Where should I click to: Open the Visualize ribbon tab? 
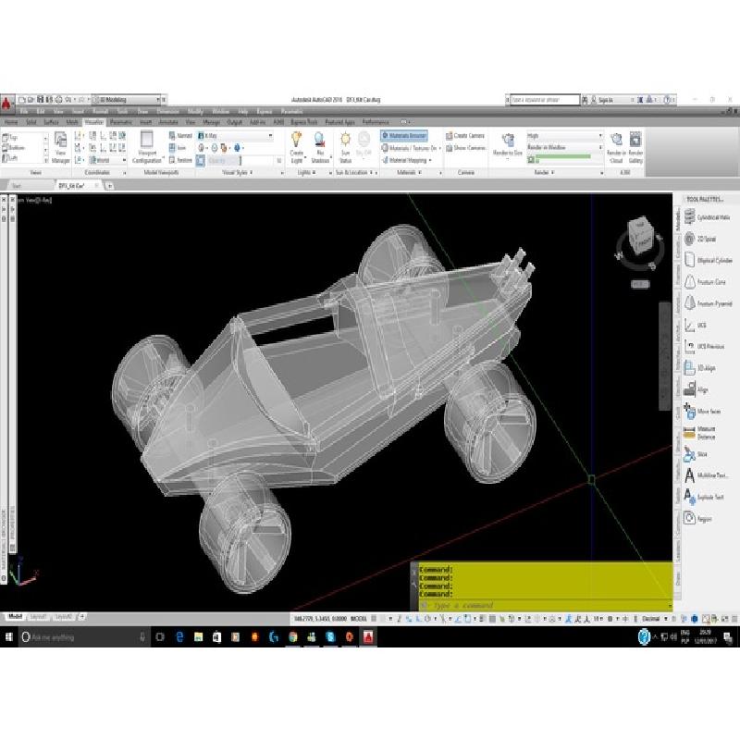(x=94, y=122)
